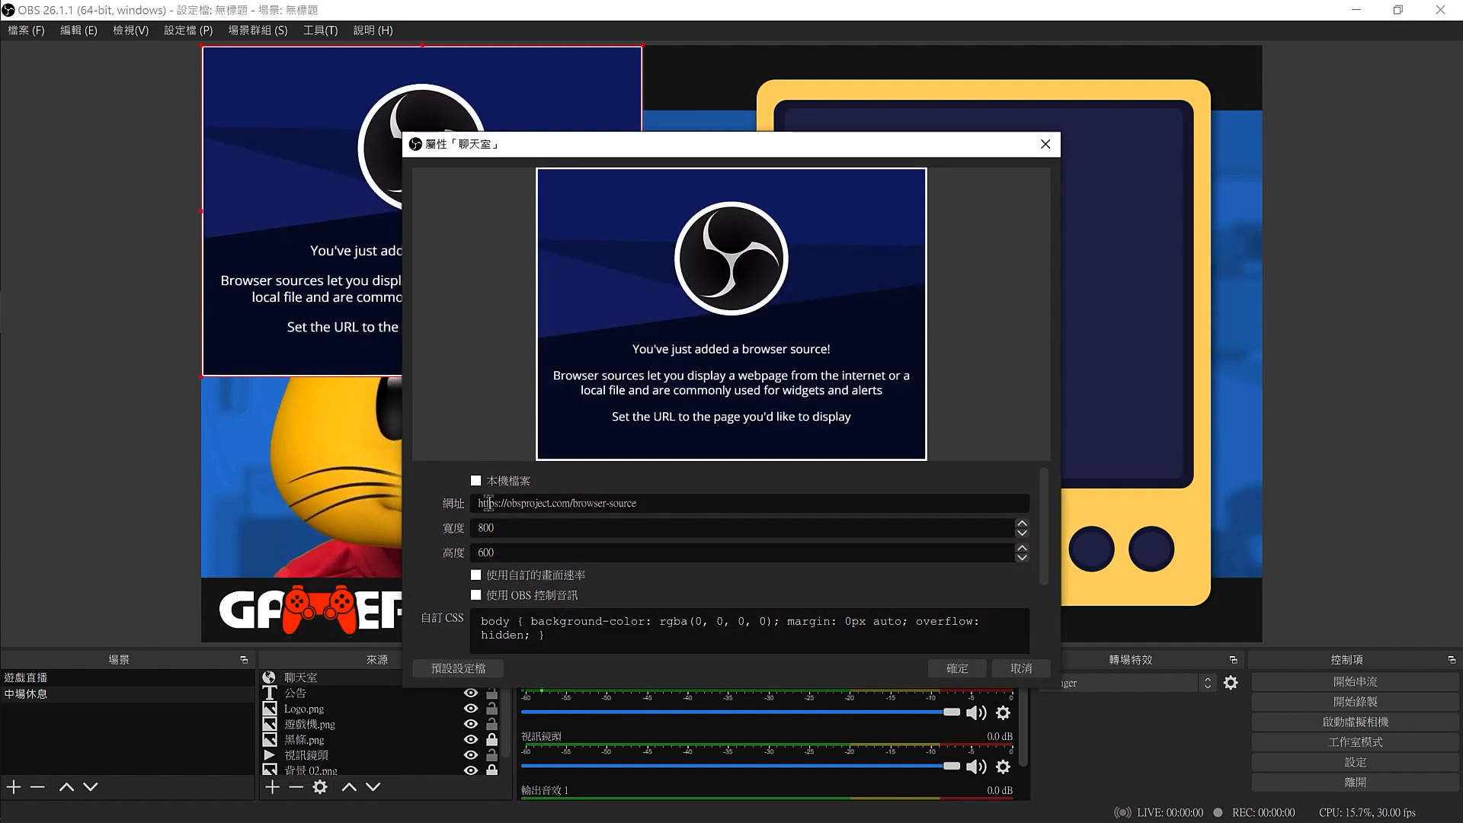
Task: Remove selected scene with minus icon
Action: coord(37,787)
